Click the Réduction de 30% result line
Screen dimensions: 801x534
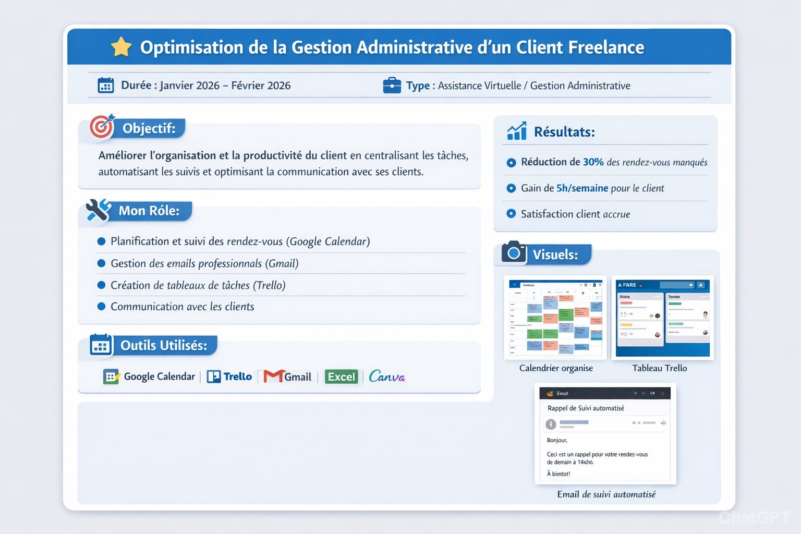pos(614,162)
